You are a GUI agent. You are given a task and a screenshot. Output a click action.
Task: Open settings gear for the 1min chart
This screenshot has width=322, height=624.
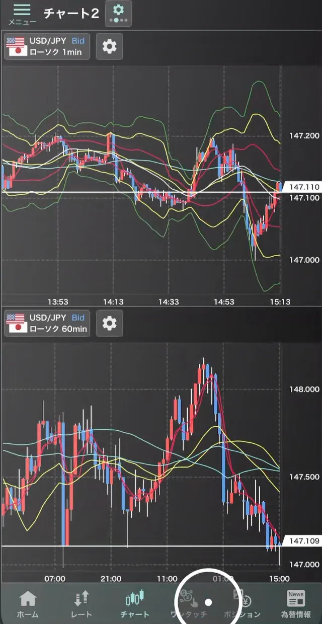(x=109, y=47)
